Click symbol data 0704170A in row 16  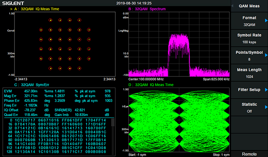click(x=25, y=124)
